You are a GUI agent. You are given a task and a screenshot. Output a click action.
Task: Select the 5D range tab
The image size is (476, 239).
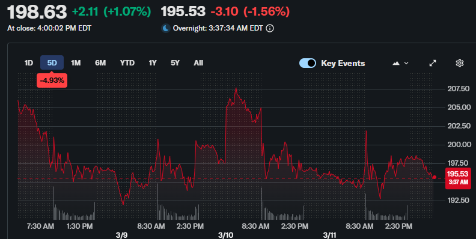point(52,63)
